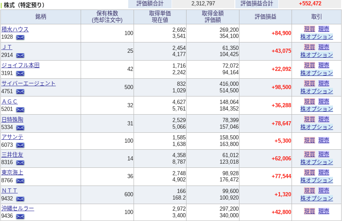342x221 pixels.
Task: Click the mail icon beside code 1928
Action: [20, 37]
